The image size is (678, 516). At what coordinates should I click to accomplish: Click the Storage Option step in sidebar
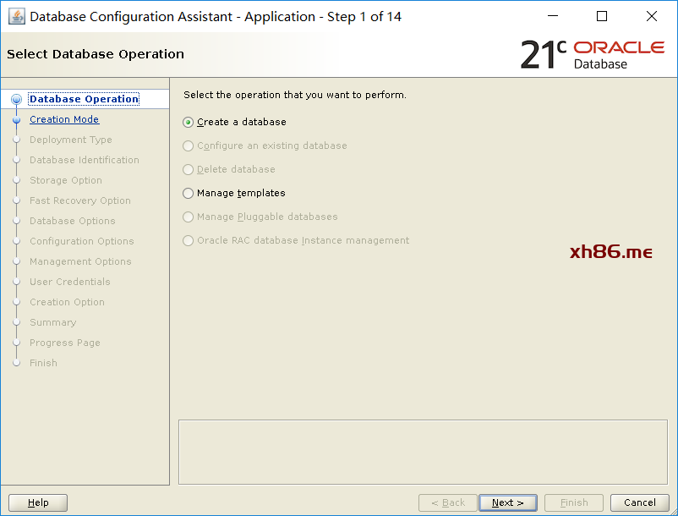(x=65, y=180)
